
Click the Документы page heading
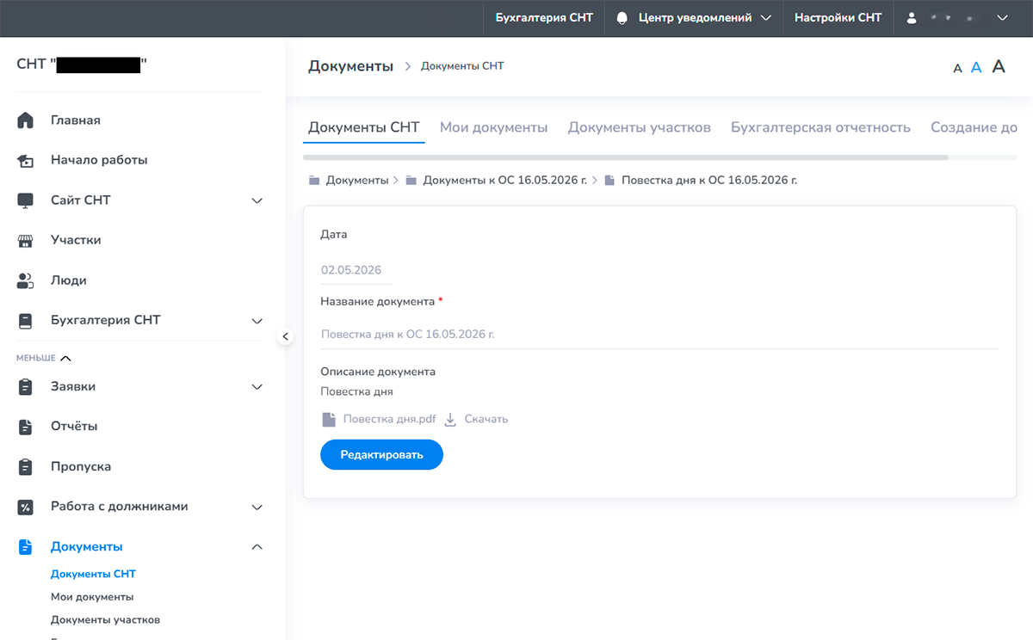click(x=350, y=66)
